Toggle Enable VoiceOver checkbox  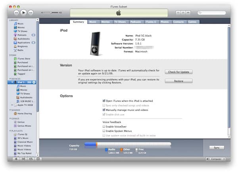[x=104, y=126]
